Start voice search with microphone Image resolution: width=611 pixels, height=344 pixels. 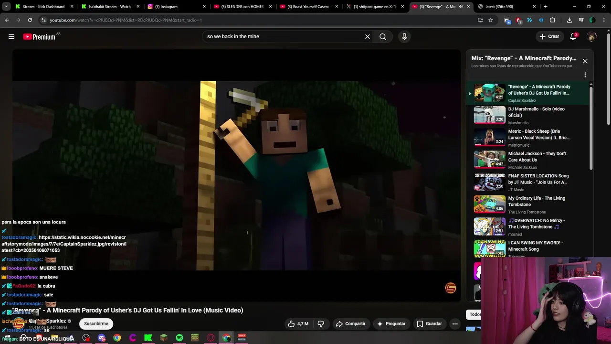(404, 37)
